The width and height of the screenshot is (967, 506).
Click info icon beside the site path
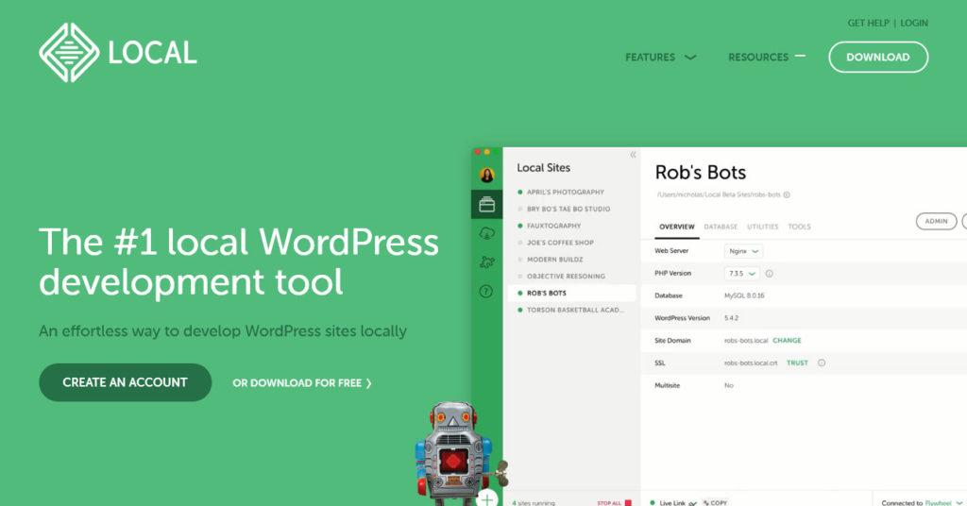[787, 194]
